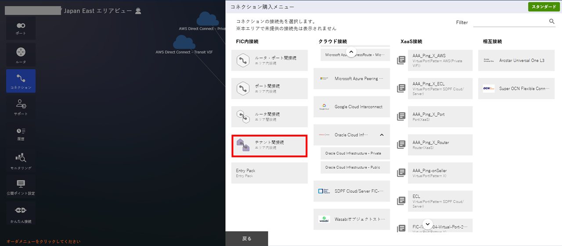Click the list icon beside AAA_Ping_X_ECL
Image resolution: width=562 pixels, height=246 pixels.
(401, 89)
